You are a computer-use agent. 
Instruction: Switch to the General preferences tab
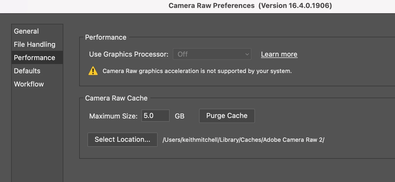coord(26,31)
